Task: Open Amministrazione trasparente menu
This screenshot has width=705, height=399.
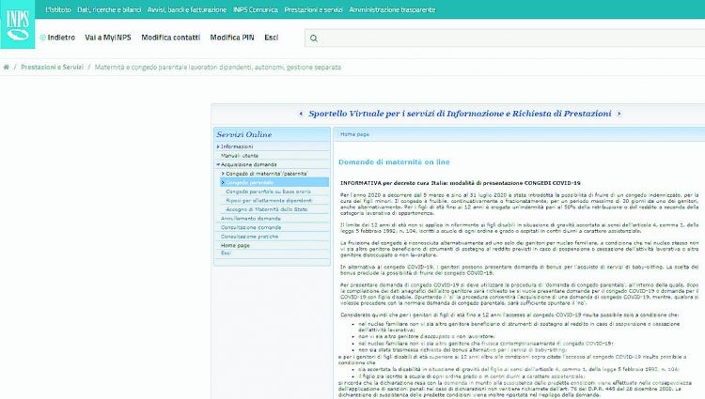Action: coord(392,9)
